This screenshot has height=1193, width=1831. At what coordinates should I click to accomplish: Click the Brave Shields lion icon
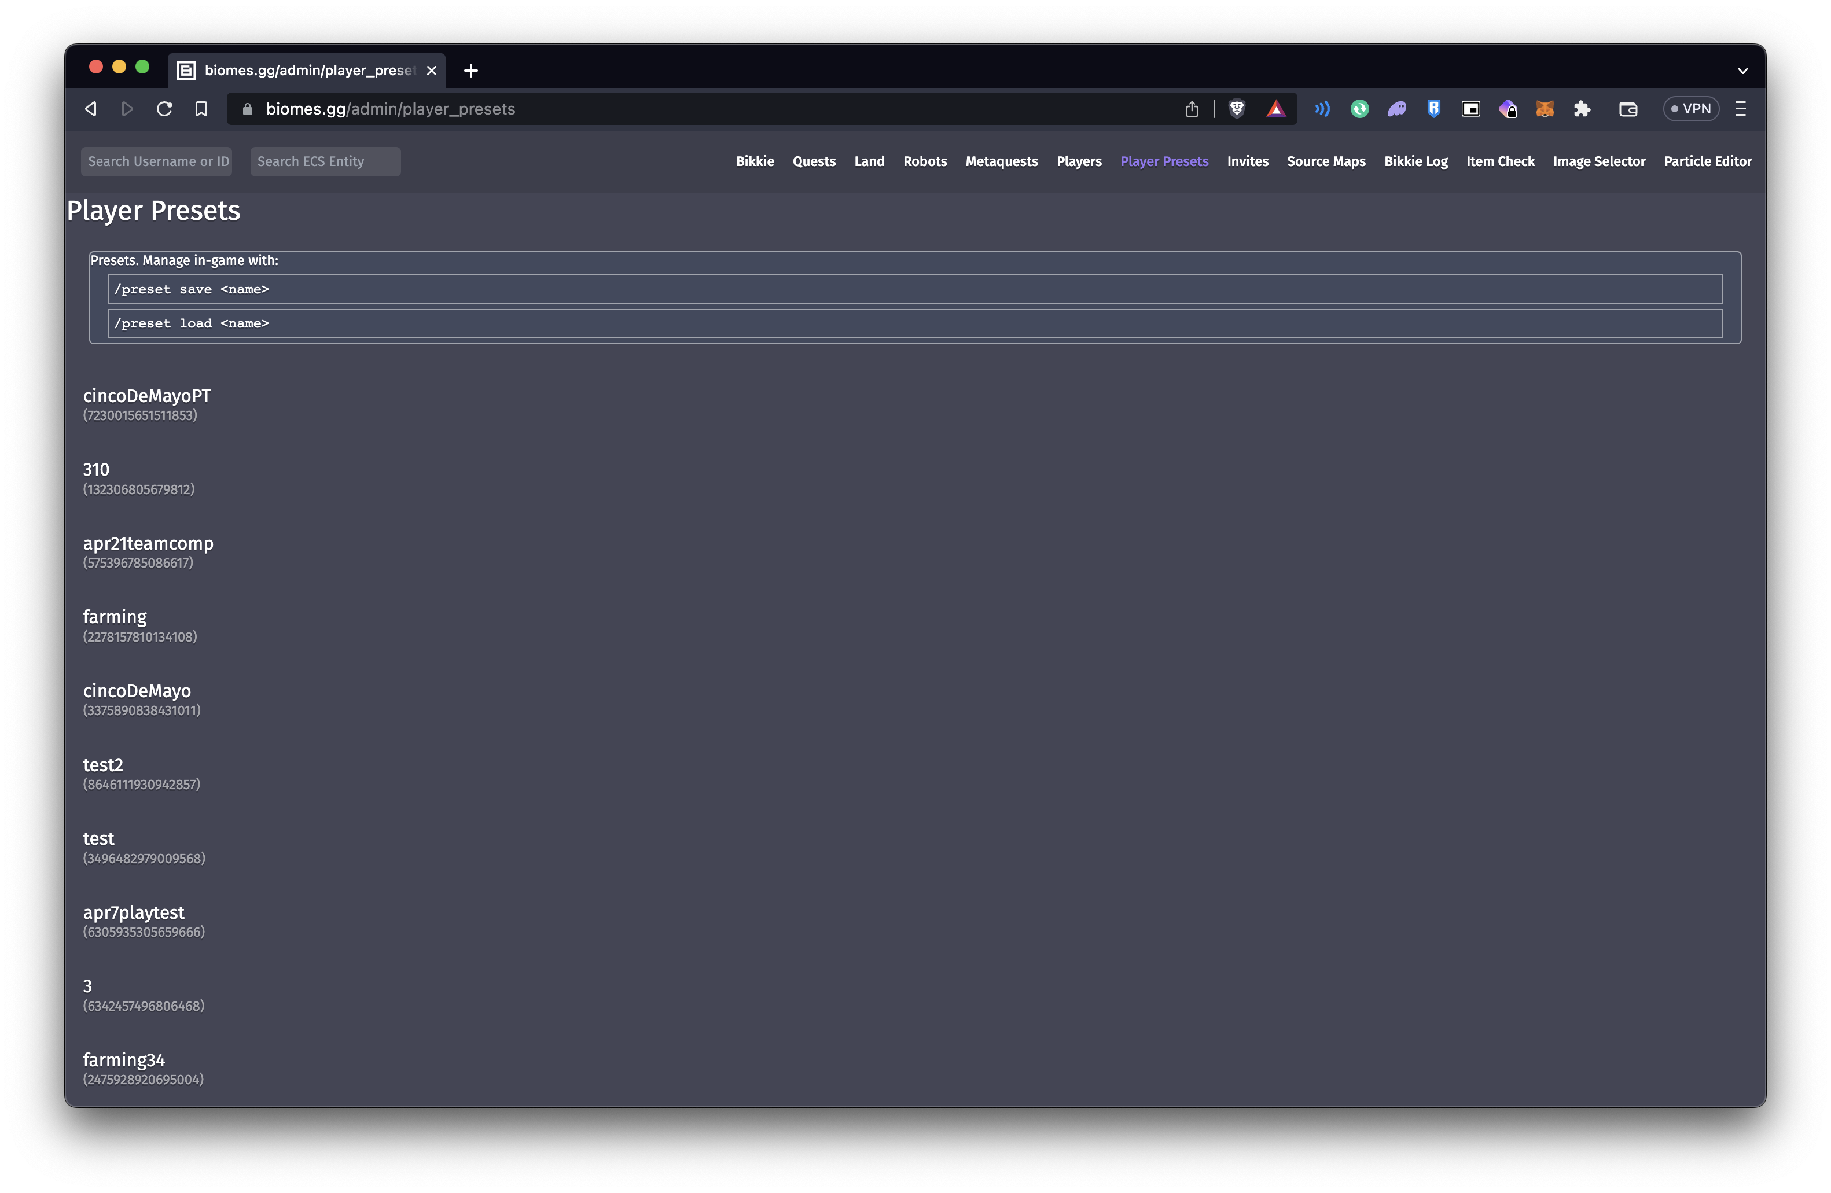pyautogui.click(x=1236, y=109)
